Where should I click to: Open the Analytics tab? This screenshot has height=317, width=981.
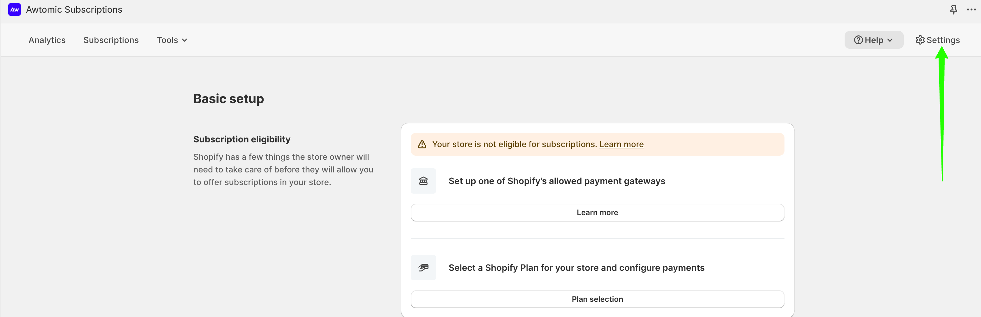[47, 40]
